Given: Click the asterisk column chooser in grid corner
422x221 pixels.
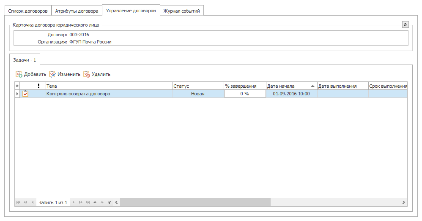Looking at the screenshot, I should [17, 86].
